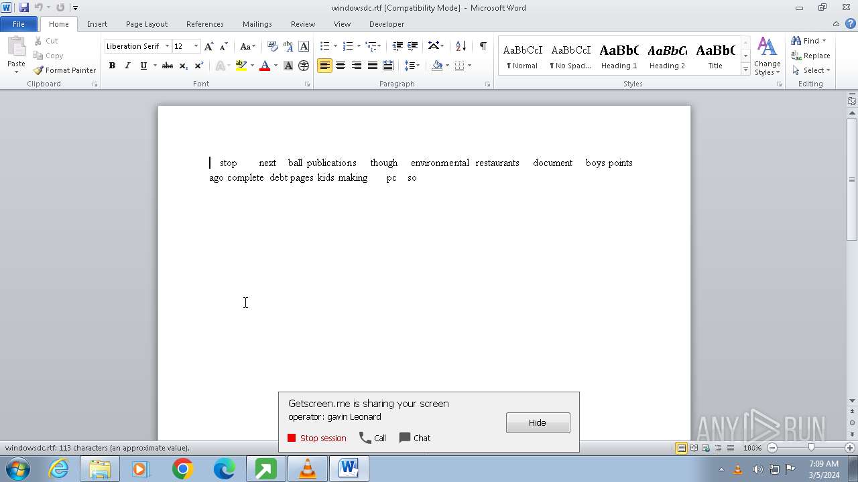The height and width of the screenshot is (482, 858).
Task: Open the Font name dropdown
Action: pos(167,46)
